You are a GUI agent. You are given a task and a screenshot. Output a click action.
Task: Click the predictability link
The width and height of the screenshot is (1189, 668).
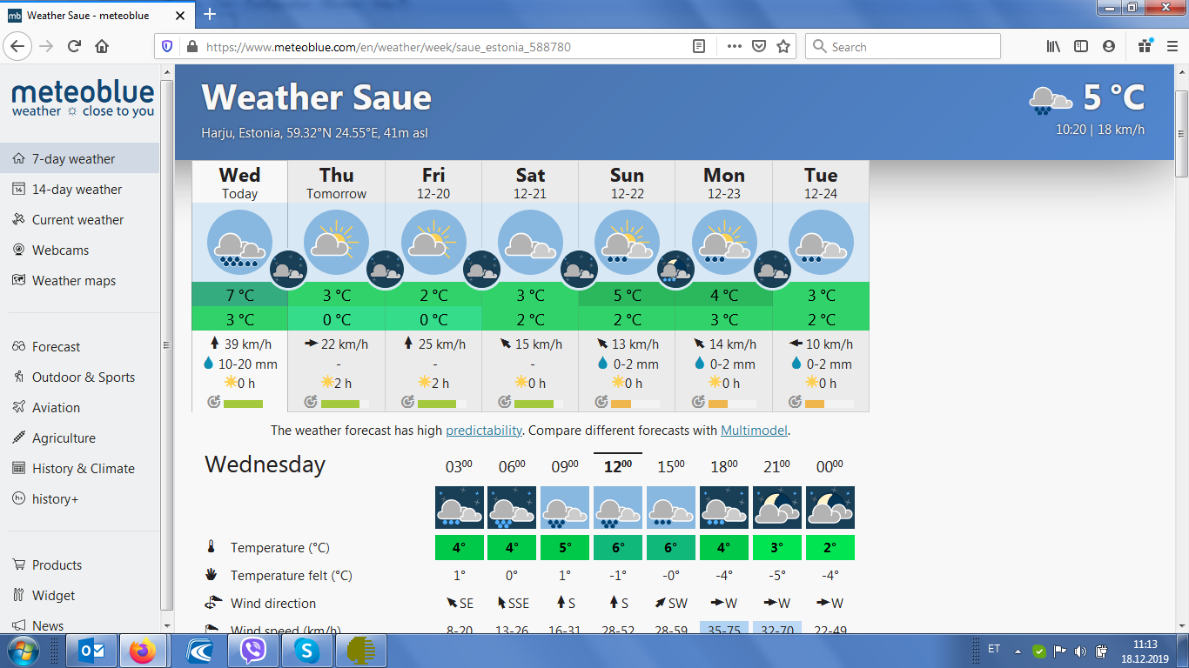click(x=483, y=431)
